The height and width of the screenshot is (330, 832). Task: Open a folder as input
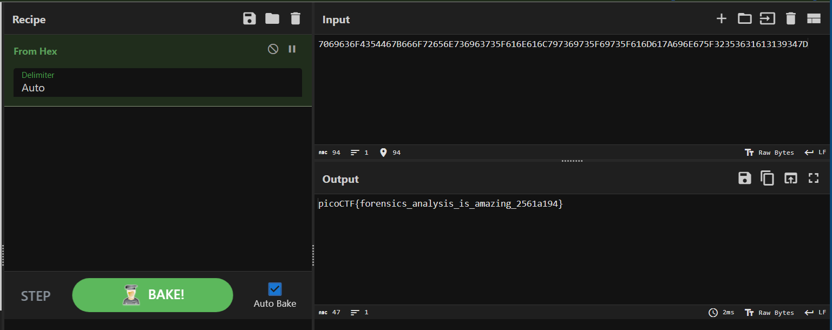coord(744,19)
